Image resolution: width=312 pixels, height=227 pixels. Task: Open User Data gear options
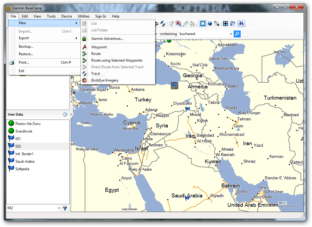[65, 114]
